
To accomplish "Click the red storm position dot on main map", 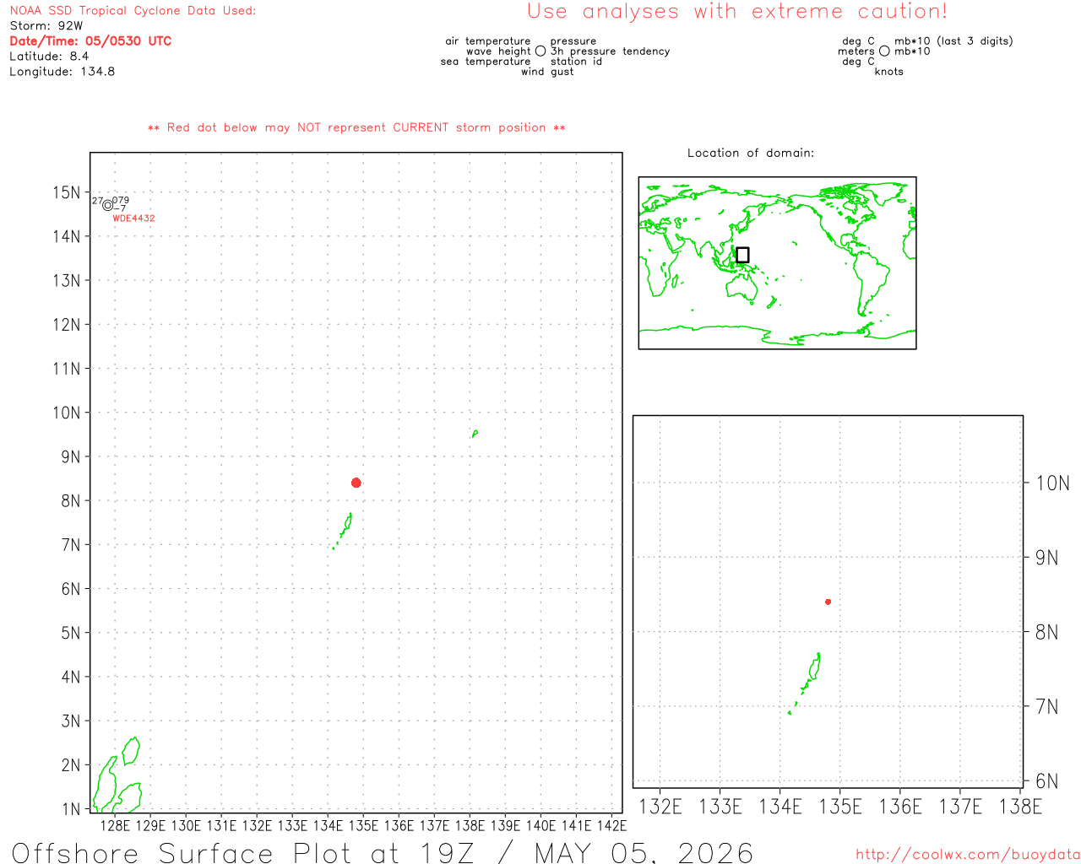I will pos(356,483).
